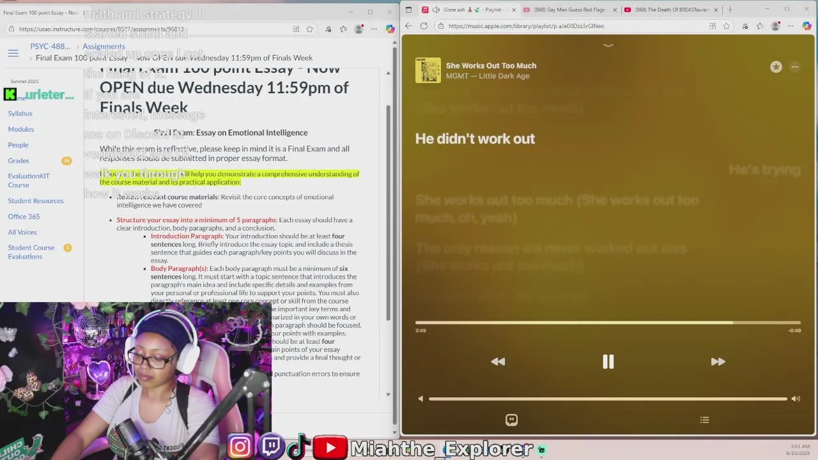
Task: Open the EvaluationKIT Course link
Action: point(29,180)
